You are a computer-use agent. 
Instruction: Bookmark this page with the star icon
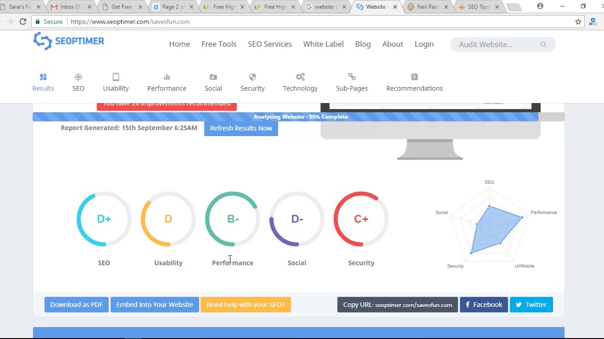(578, 22)
